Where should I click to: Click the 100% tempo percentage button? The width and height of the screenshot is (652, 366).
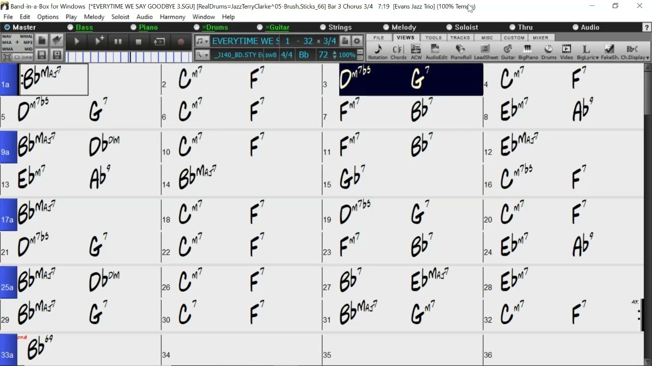[347, 55]
